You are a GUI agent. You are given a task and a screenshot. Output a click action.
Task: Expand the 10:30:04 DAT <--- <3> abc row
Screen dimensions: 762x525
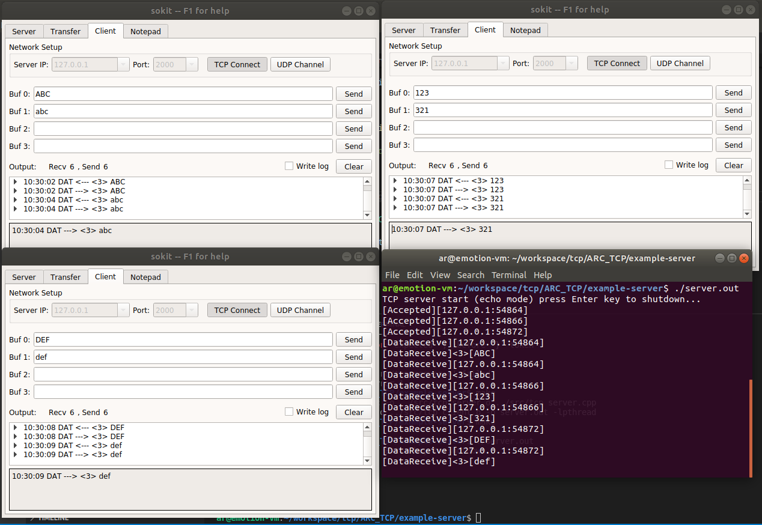coord(16,200)
